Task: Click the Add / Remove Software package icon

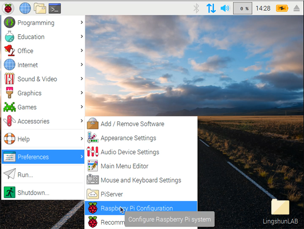Action: click(93, 124)
